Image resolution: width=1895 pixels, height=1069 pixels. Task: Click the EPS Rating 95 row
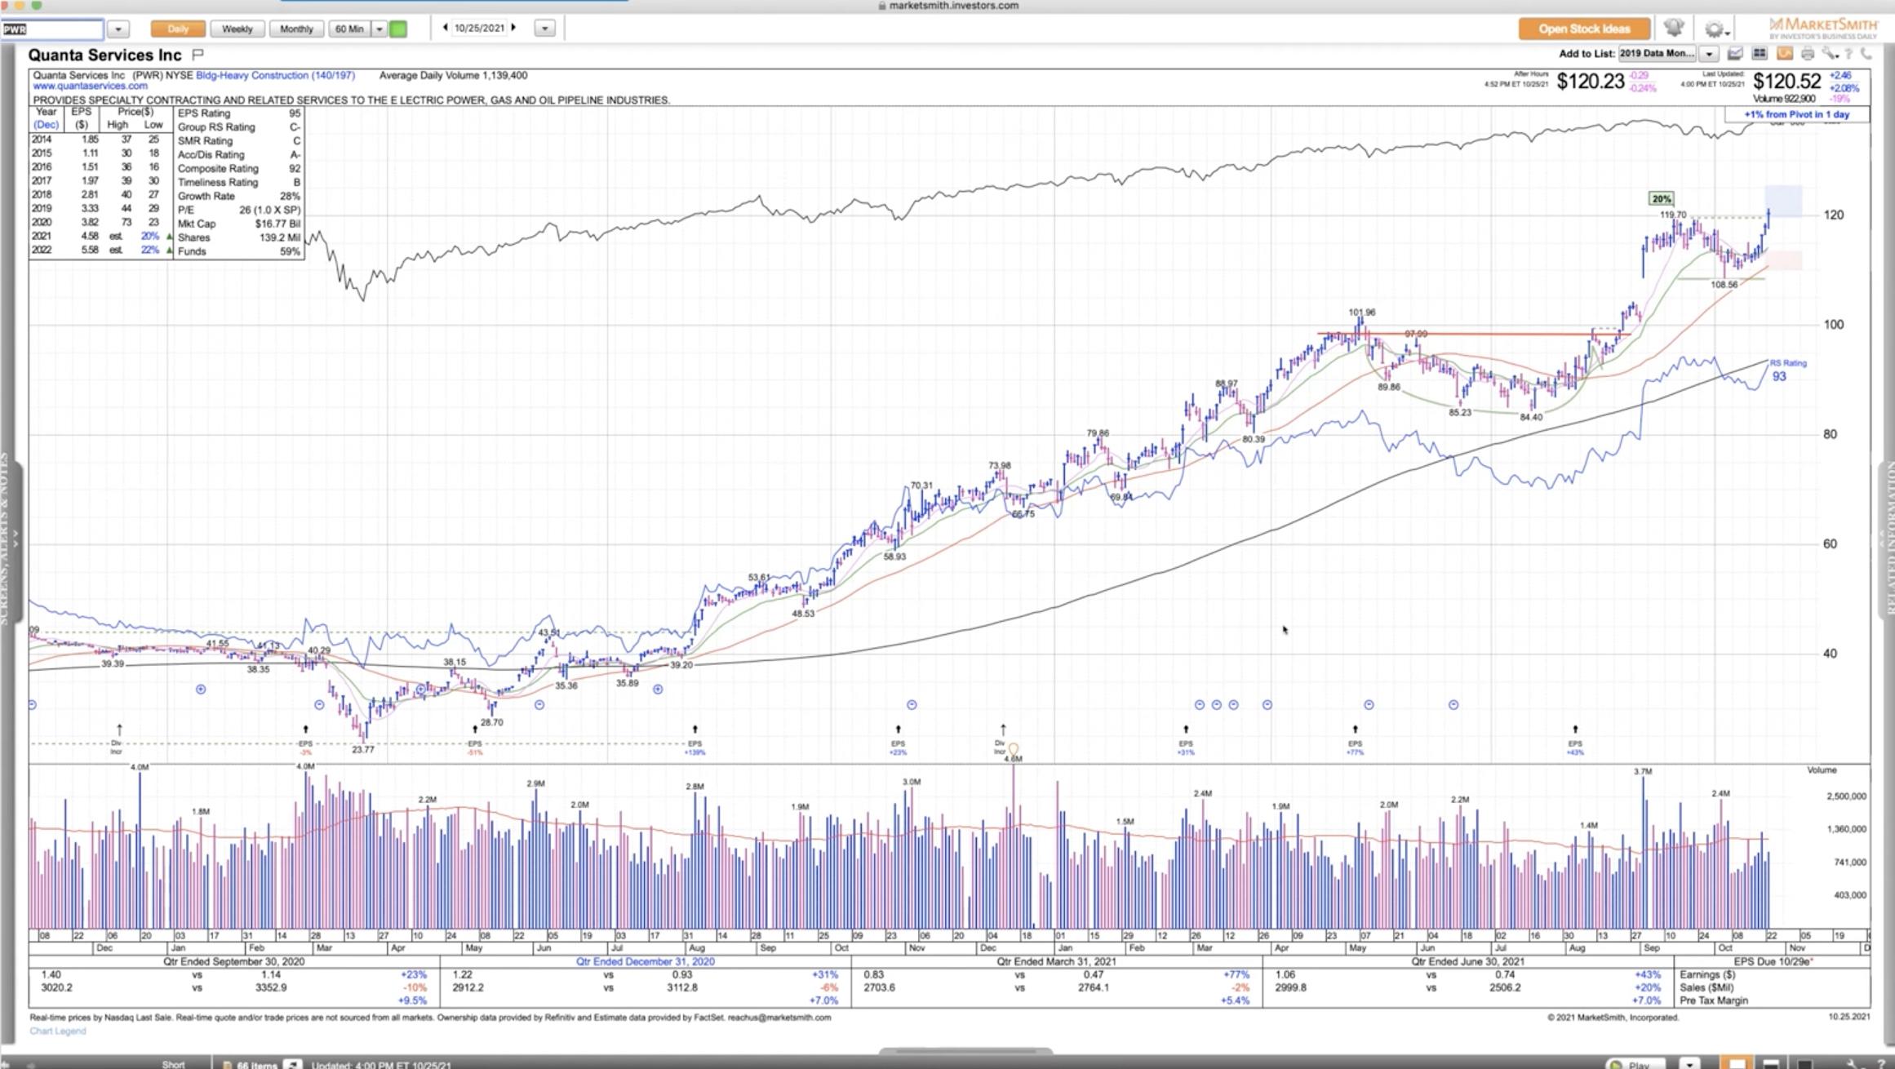[x=238, y=113]
